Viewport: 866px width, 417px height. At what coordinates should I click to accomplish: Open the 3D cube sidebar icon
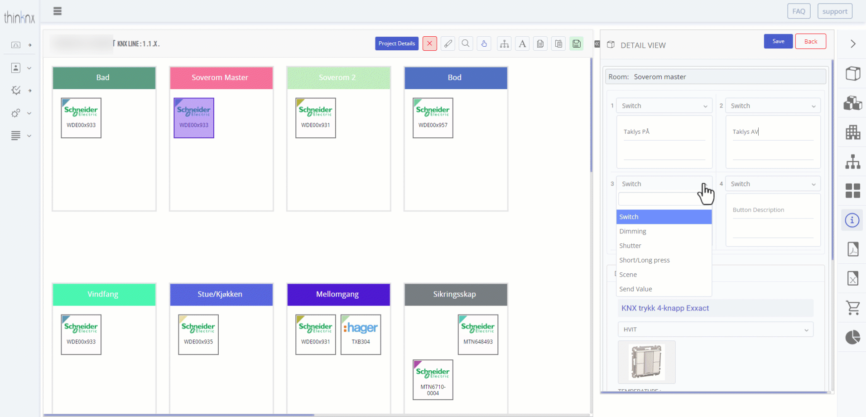click(x=853, y=73)
